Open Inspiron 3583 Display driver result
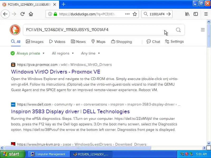This screenshot has width=211, height=158. coord(70,111)
